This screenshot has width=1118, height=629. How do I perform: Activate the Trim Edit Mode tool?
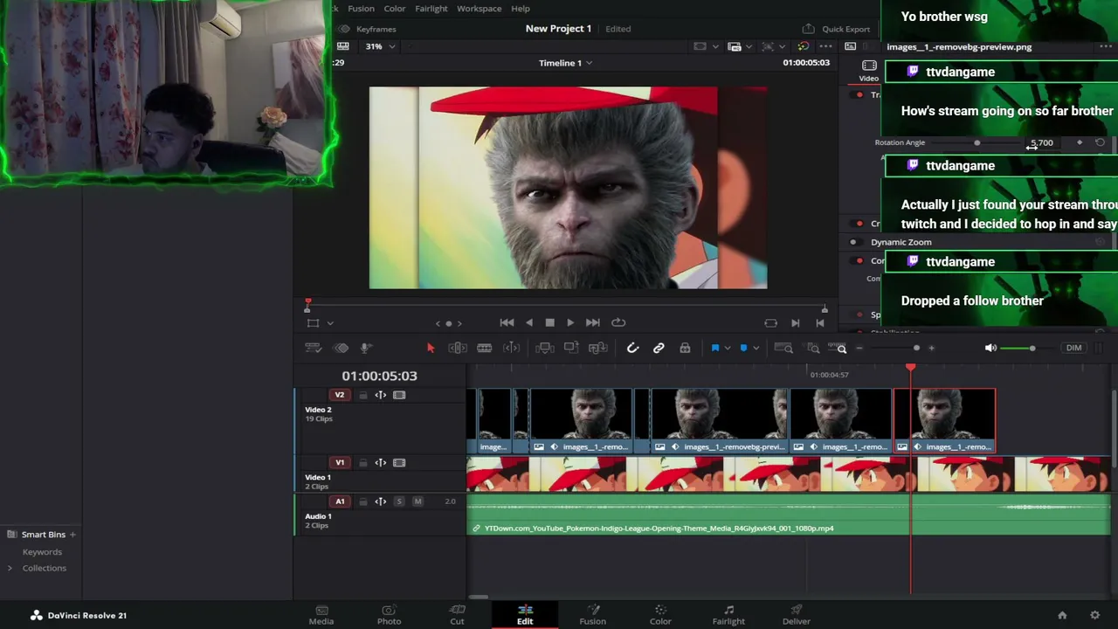click(x=457, y=348)
